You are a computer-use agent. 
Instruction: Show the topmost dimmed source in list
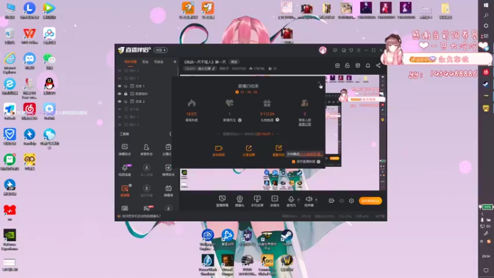click(x=119, y=70)
